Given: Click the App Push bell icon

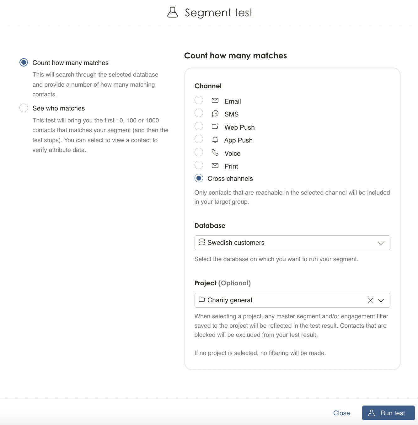Looking at the screenshot, I should point(215,139).
